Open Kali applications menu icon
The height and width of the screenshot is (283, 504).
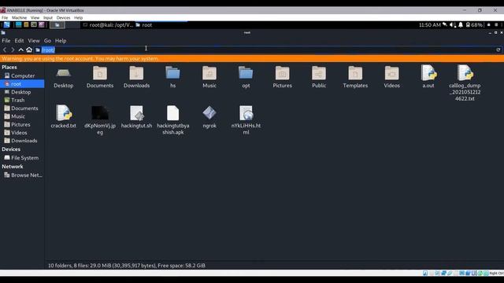[x=7, y=24]
